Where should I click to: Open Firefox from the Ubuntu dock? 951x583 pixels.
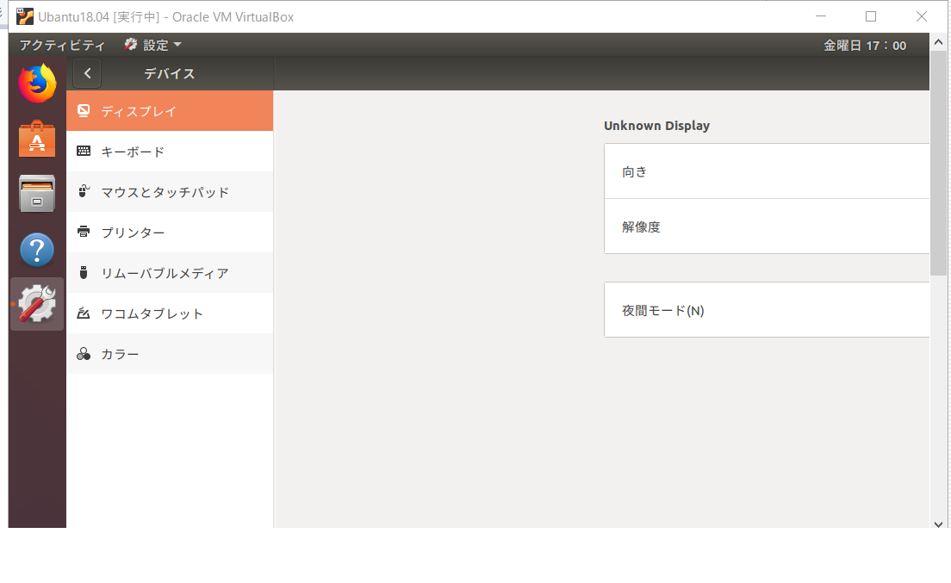[x=37, y=83]
